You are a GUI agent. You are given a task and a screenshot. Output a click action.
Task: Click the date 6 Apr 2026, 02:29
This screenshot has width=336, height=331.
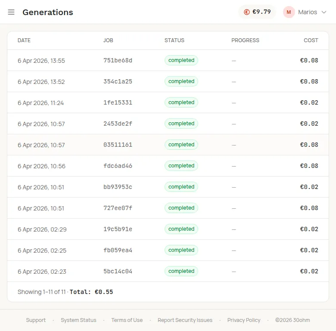click(42, 229)
